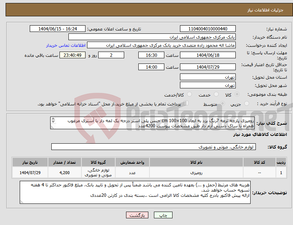The width and height of the screenshot is (293, 225).
Task: Open buyer contact information link
Action: click(66, 45)
